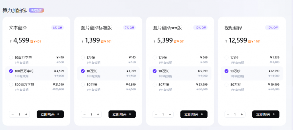
Task: Click plus icon in 图片翻译标准版 card
Action: click(98, 114)
